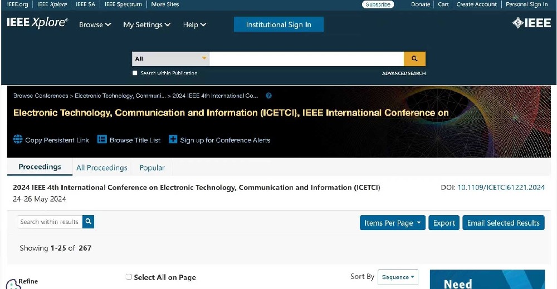Click the orange search magnifier button
The height and width of the screenshot is (289, 557).
coord(414,58)
